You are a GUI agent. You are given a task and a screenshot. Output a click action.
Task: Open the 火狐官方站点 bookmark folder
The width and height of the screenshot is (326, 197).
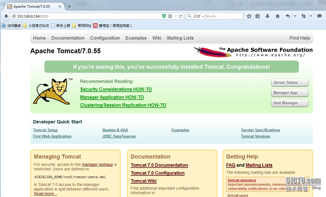(36, 25)
